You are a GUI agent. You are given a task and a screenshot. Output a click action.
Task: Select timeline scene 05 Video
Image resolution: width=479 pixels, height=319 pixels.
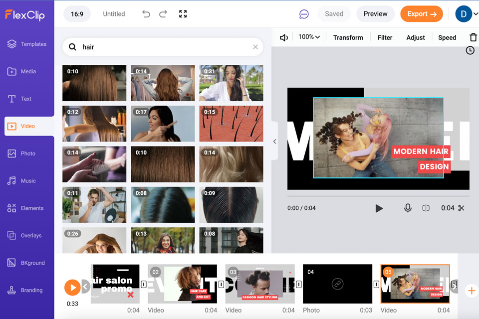tap(415, 284)
